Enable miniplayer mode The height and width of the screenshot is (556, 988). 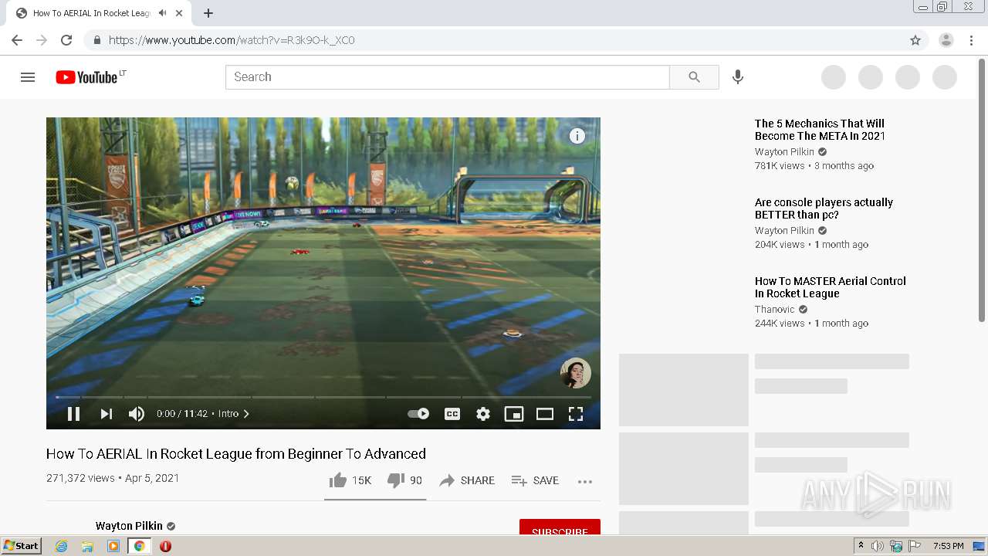coord(514,414)
